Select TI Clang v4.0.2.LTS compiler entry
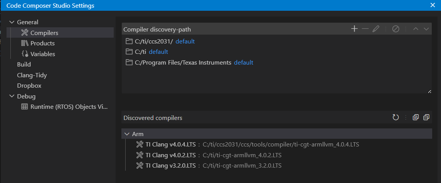 (171, 155)
